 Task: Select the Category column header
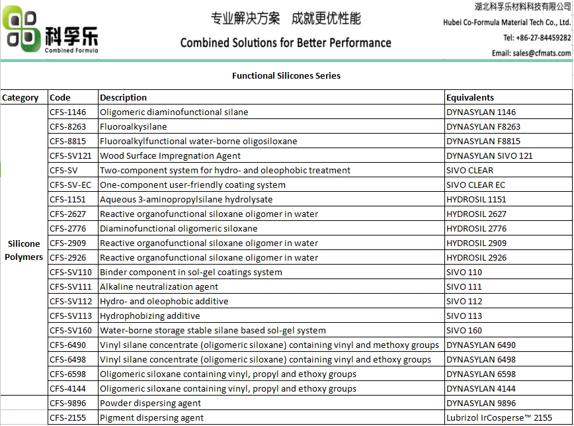(x=20, y=98)
